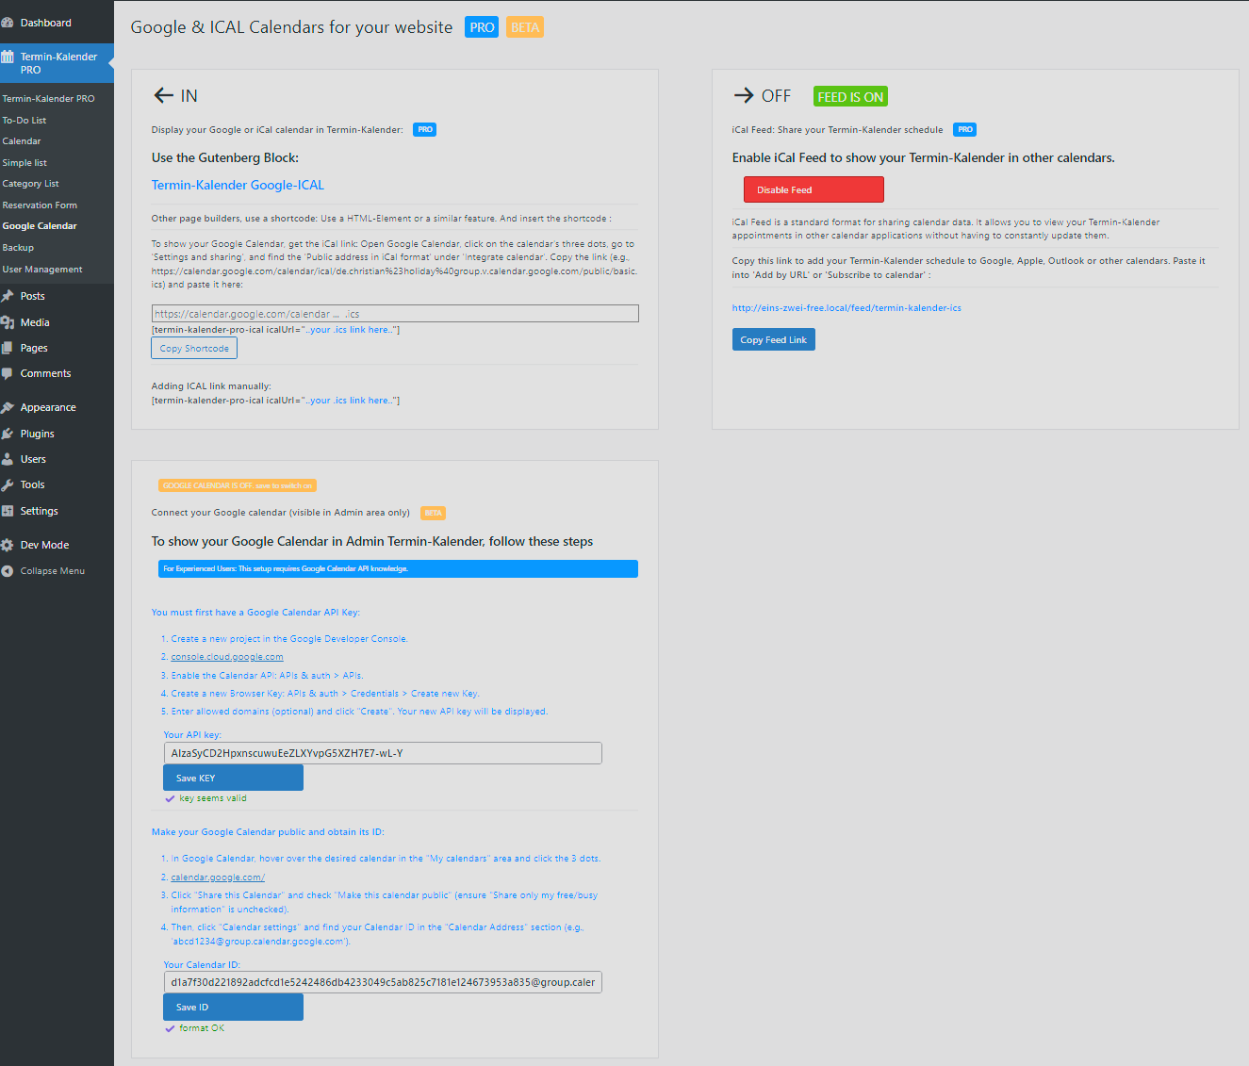Click the Plugins plug icon
This screenshot has width=1249, height=1066.
pos(8,434)
